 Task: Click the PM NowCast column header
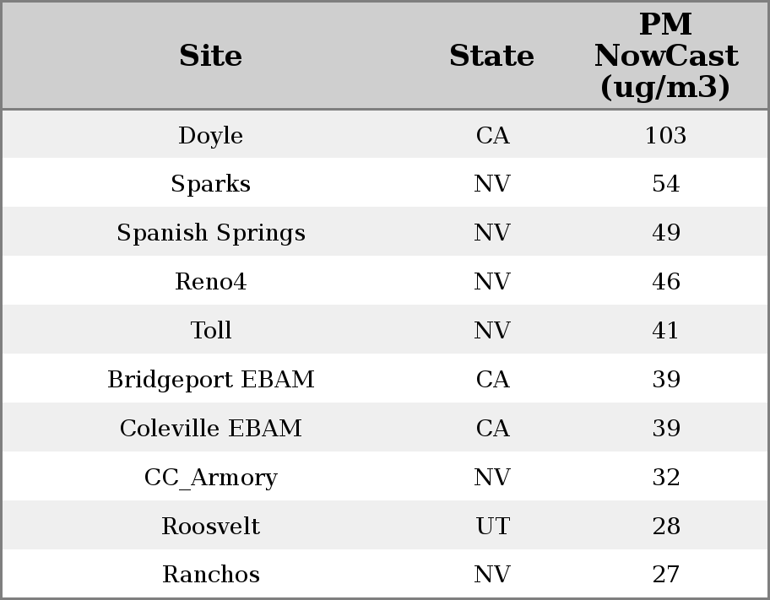[x=665, y=56]
